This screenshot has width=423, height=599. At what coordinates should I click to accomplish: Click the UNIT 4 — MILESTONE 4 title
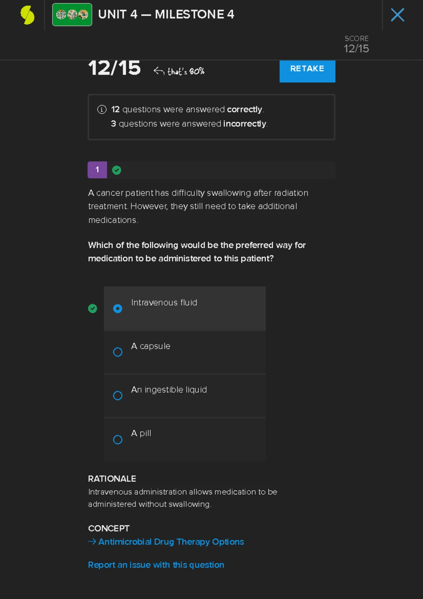166,14
